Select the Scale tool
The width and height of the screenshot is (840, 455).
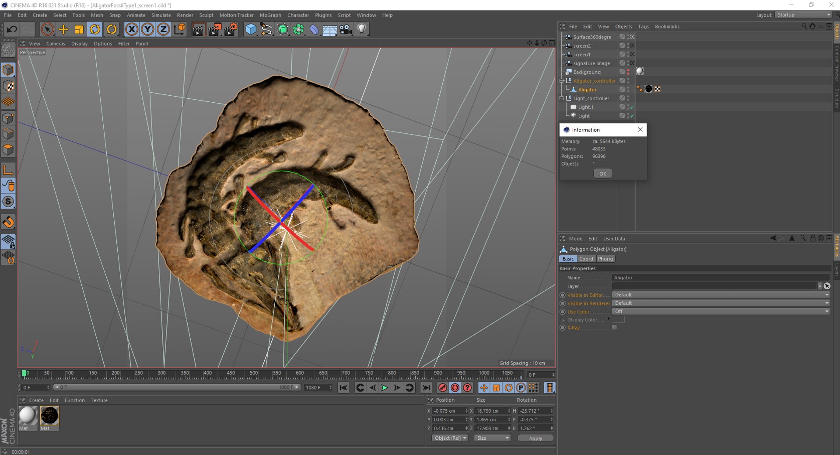79,29
